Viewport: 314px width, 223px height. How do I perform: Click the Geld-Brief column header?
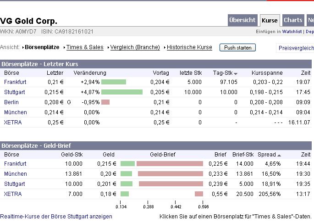(x=163, y=155)
